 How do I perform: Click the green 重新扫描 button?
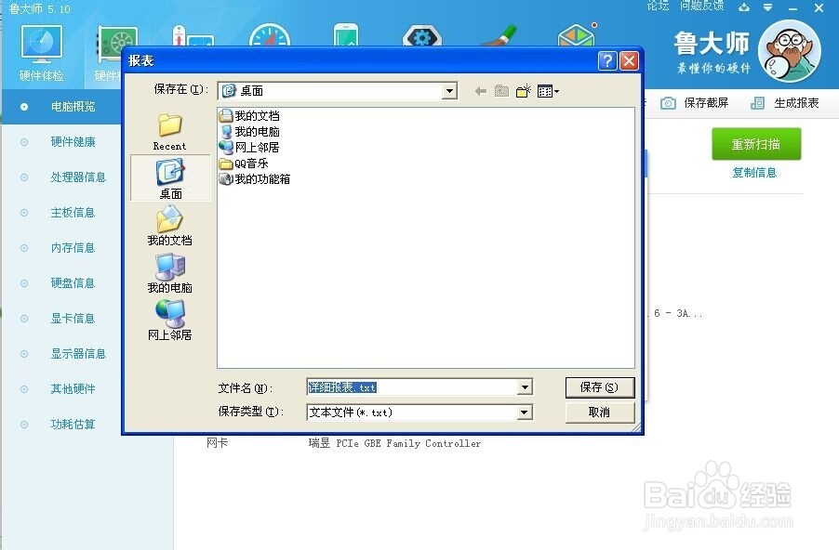(754, 144)
